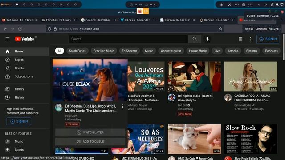Click the YouTube search input field
This screenshot has height=160, width=285.
click(128, 39)
